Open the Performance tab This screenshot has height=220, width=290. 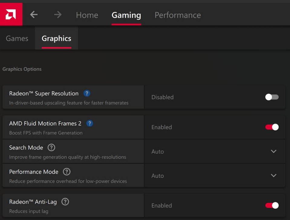pyautogui.click(x=178, y=15)
